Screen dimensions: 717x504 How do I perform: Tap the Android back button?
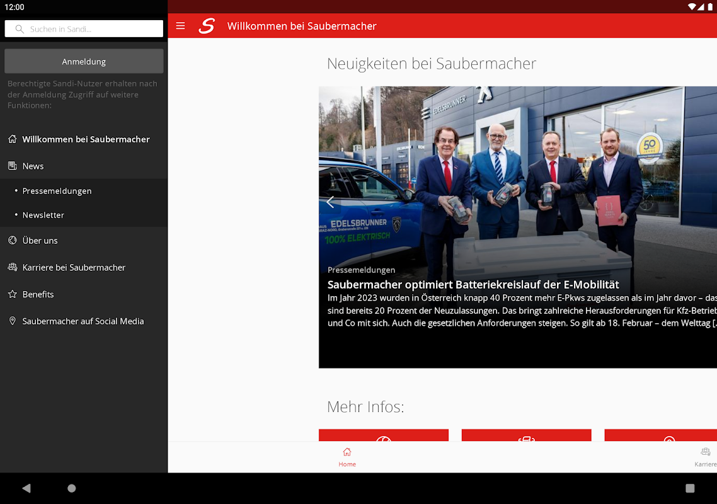pos(26,488)
